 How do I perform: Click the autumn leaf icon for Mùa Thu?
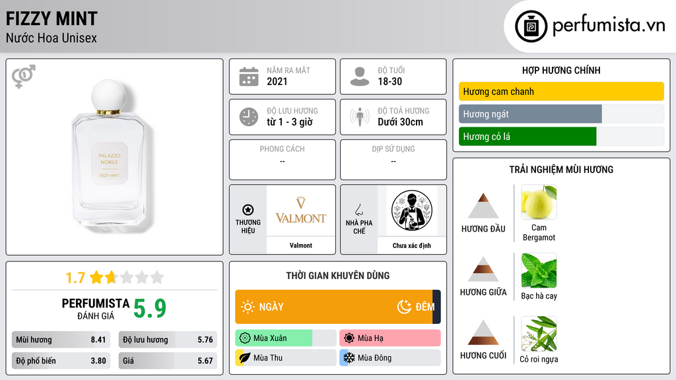pyautogui.click(x=245, y=358)
